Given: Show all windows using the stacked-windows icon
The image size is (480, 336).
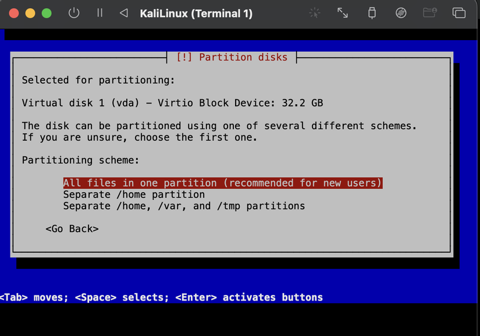Looking at the screenshot, I should (459, 13).
